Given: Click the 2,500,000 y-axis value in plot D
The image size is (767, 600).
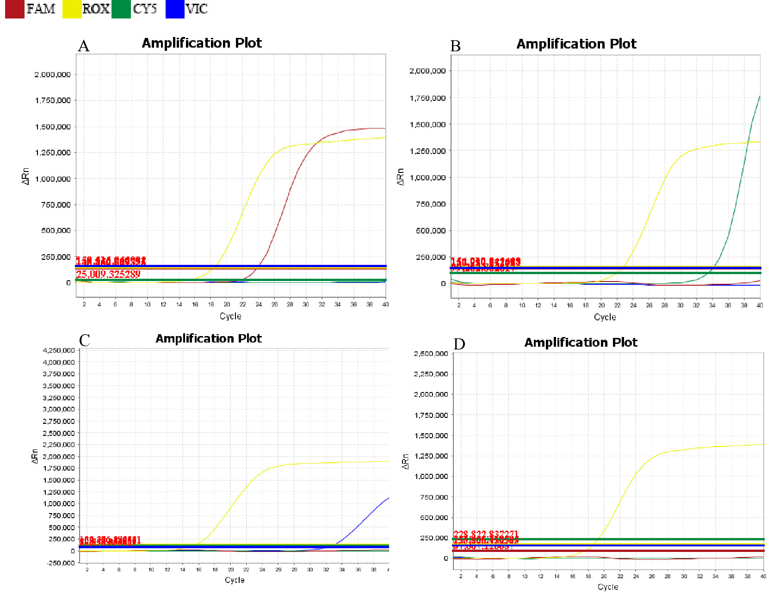Looking at the screenshot, I should pos(431,354).
